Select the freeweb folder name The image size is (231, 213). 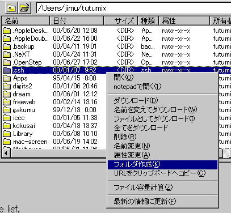pos(24,102)
